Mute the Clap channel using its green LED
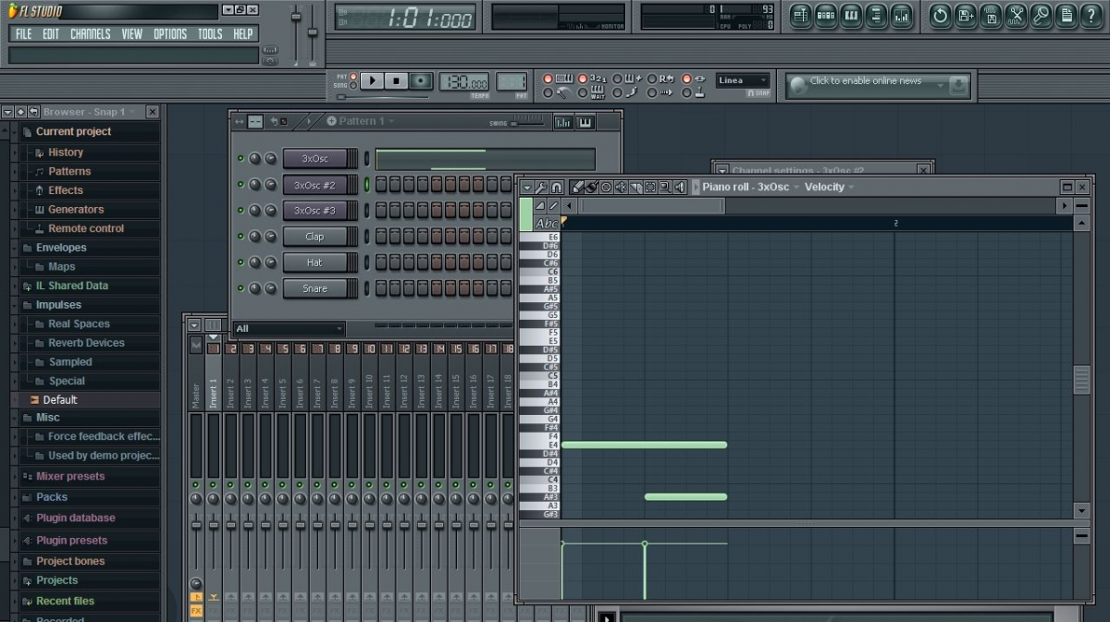Image resolution: width=1110 pixels, height=622 pixels. (x=240, y=237)
